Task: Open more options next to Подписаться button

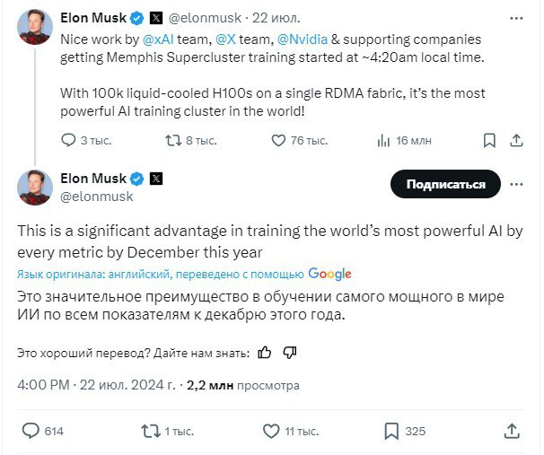Action: point(517,184)
